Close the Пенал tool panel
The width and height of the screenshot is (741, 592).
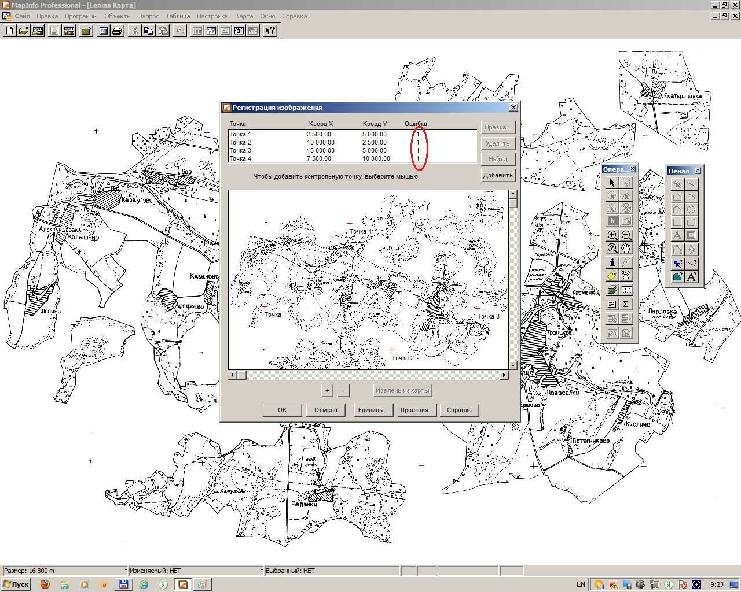[x=698, y=171]
